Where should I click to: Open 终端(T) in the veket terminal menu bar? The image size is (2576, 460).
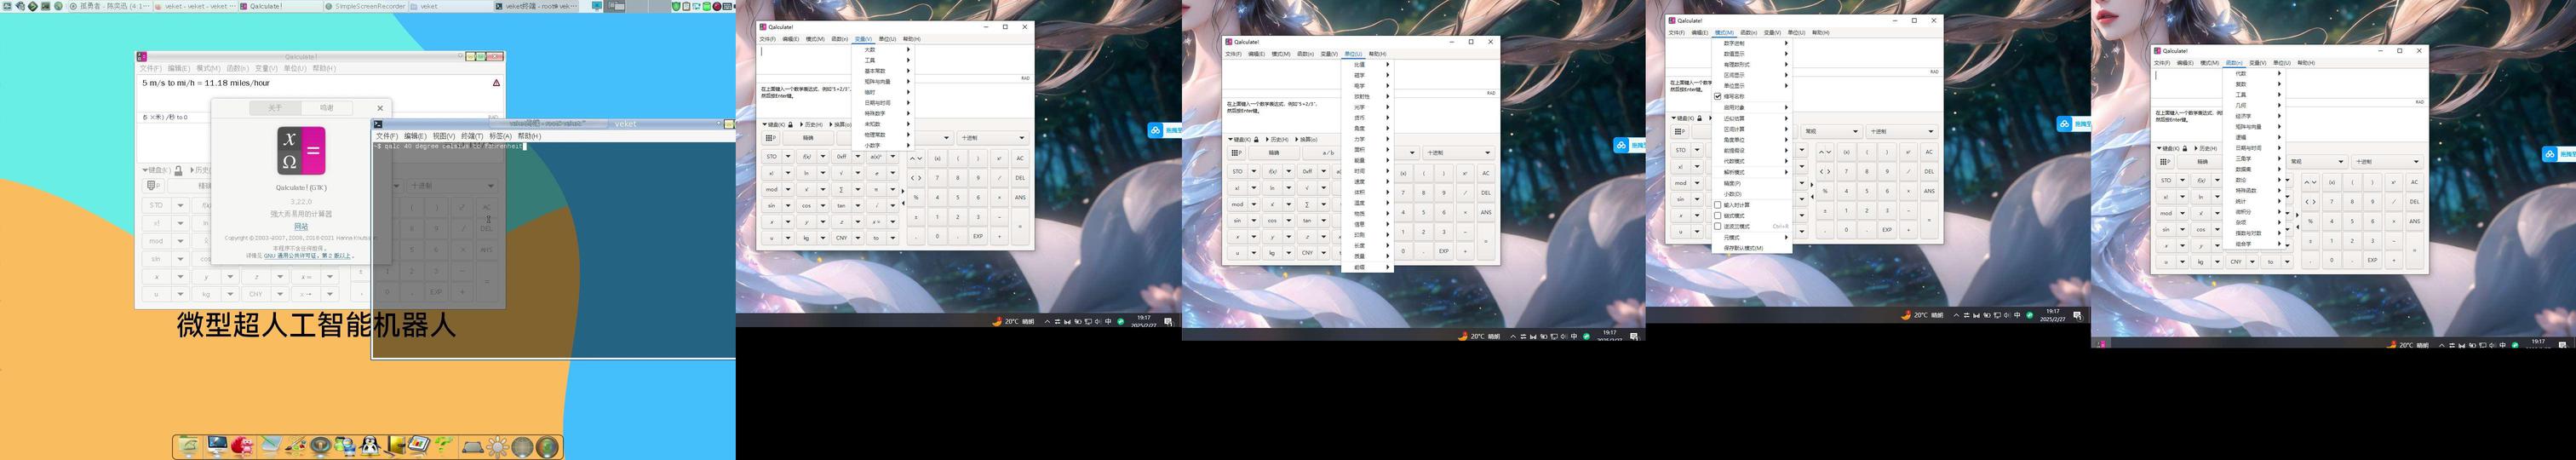coord(472,136)
